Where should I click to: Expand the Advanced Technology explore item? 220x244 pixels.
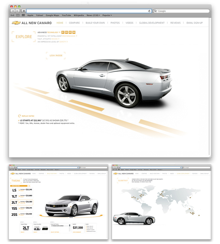click(49, 32)
